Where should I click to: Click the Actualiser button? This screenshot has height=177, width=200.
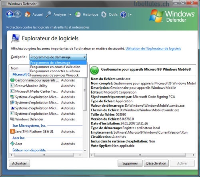20,163
